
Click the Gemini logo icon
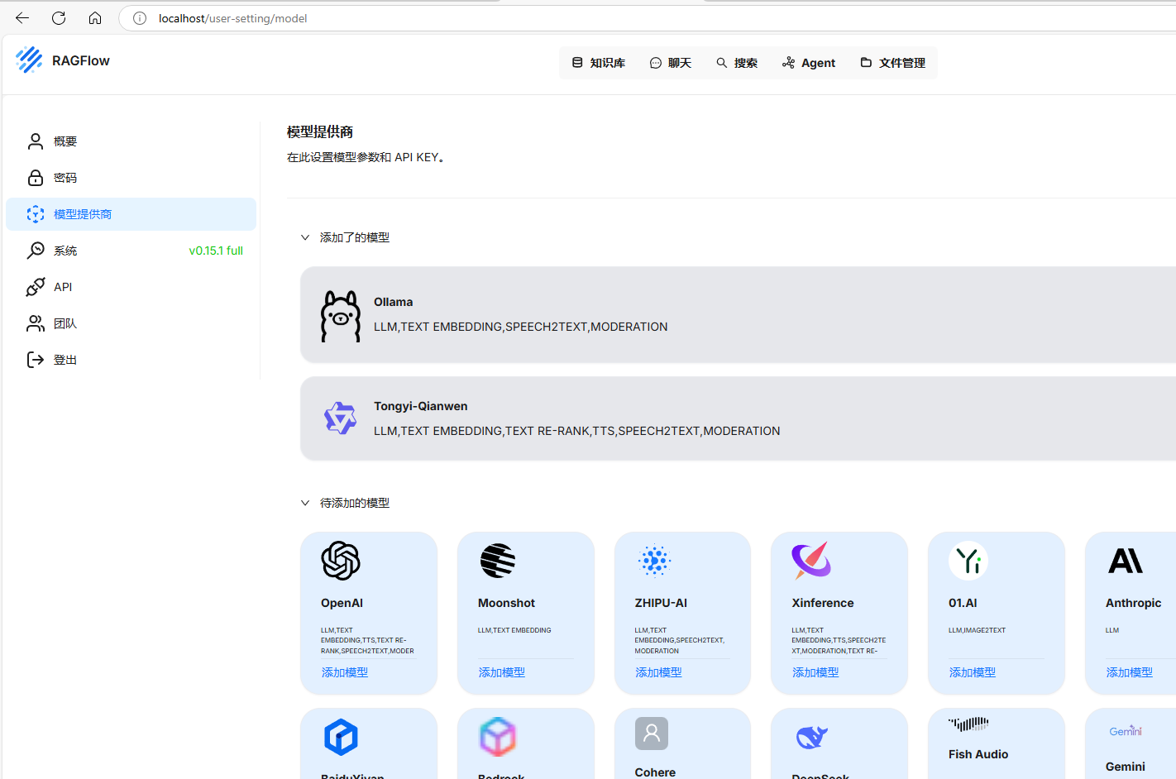[x=1126, y=731]
